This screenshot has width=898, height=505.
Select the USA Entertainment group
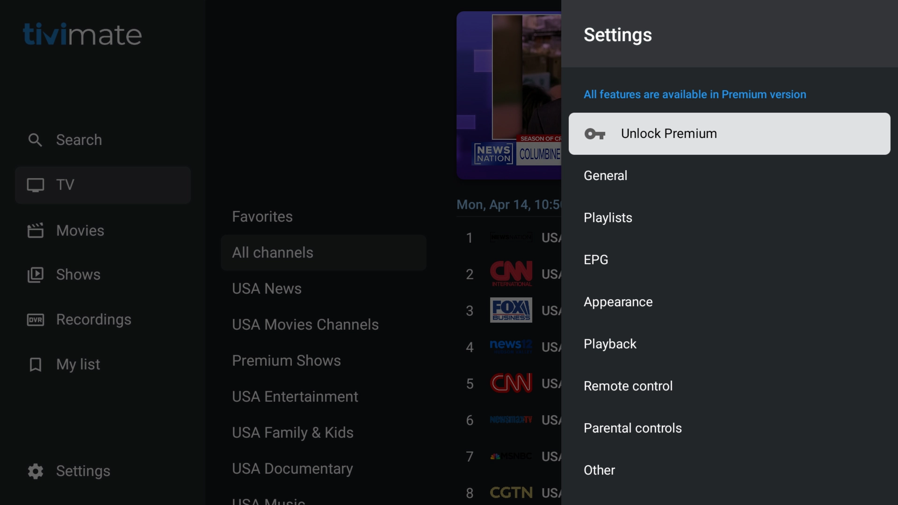(323, 397)
